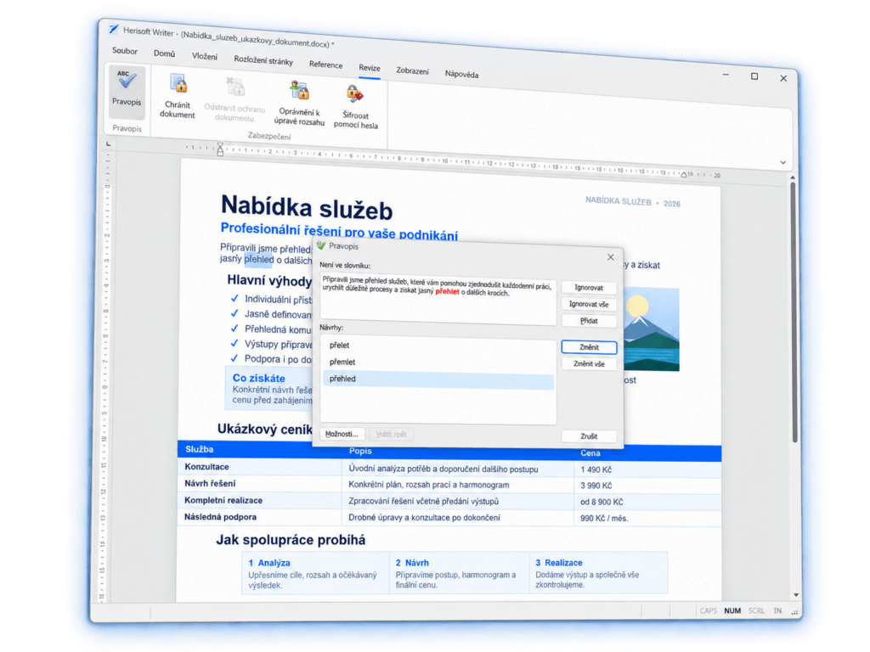
Task: Click the scrollbar up arrow
Action: click(793, 177)
